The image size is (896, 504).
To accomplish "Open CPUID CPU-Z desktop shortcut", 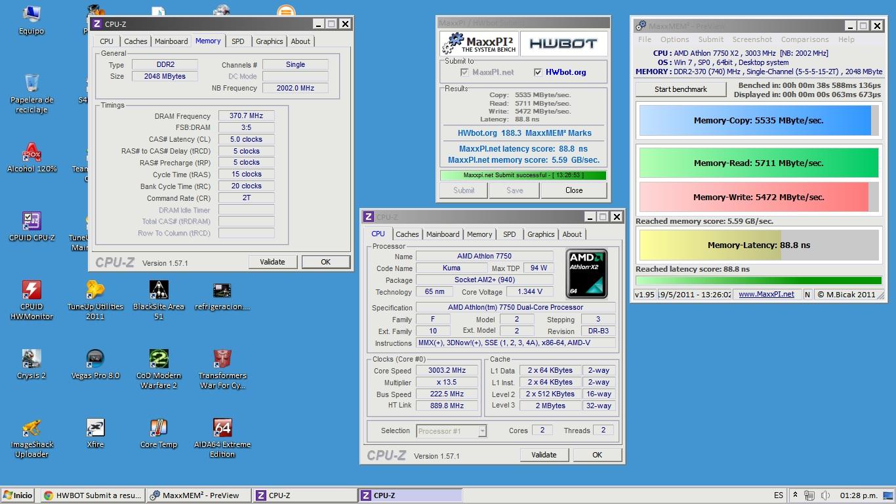I will (31, 226).
